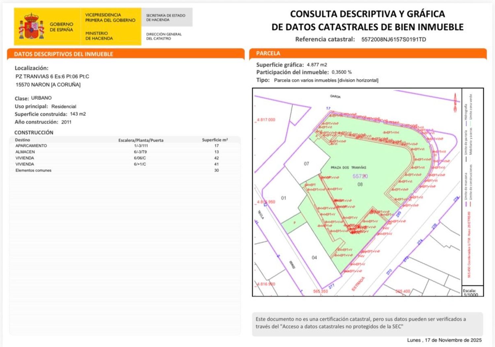Click the coordinate label '565.400' on map
This screenshot has width=495, height=347.
point(403,291)
